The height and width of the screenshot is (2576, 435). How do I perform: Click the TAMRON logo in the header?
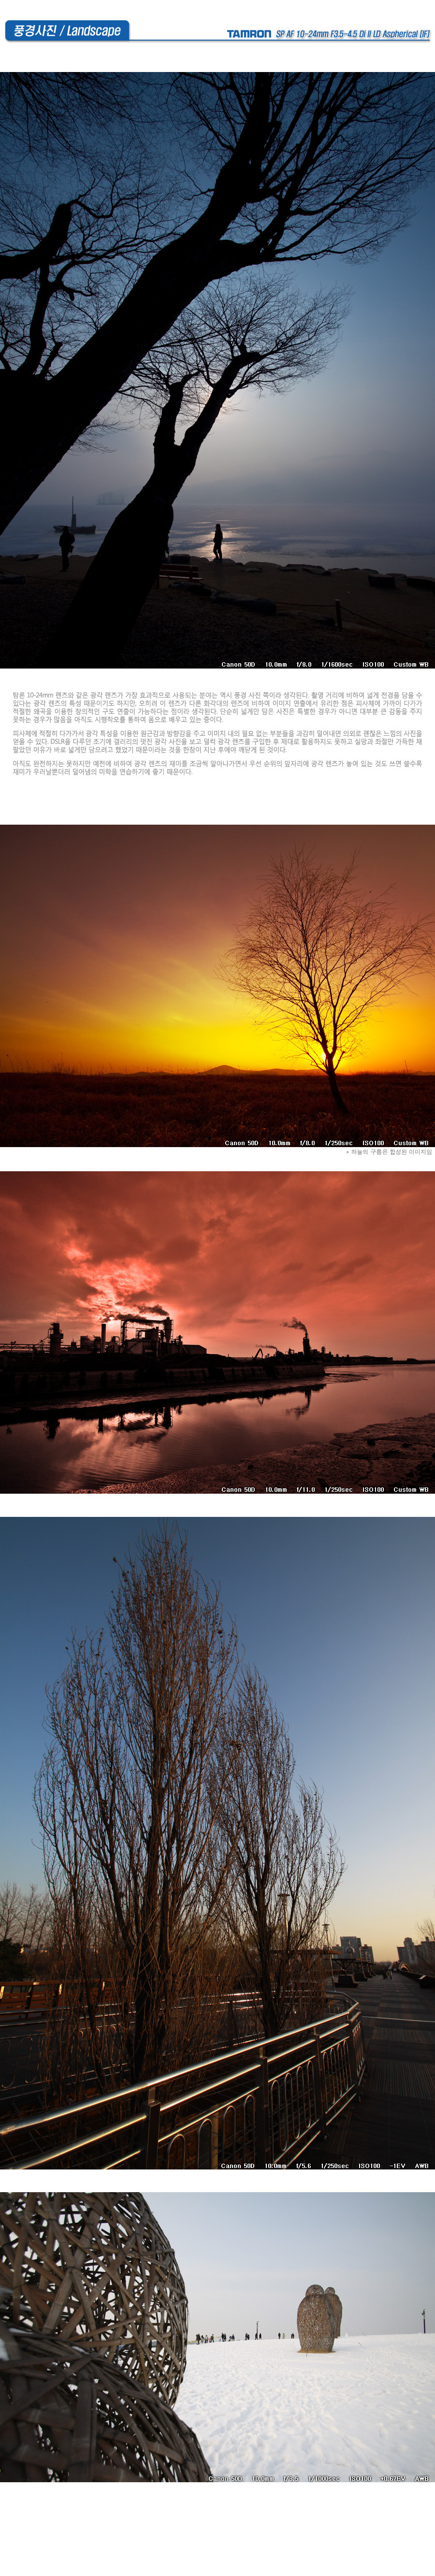[x=248, y=34]
